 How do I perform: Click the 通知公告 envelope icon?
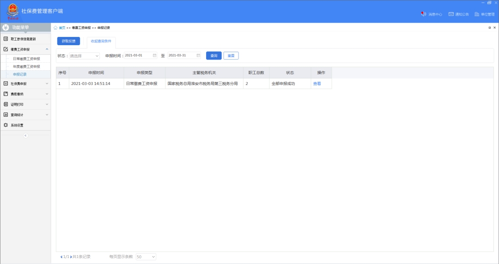point(451,14)
